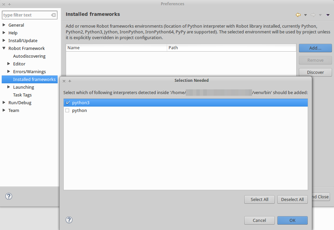Expand the Run/Debug tree node

(4, 103)
